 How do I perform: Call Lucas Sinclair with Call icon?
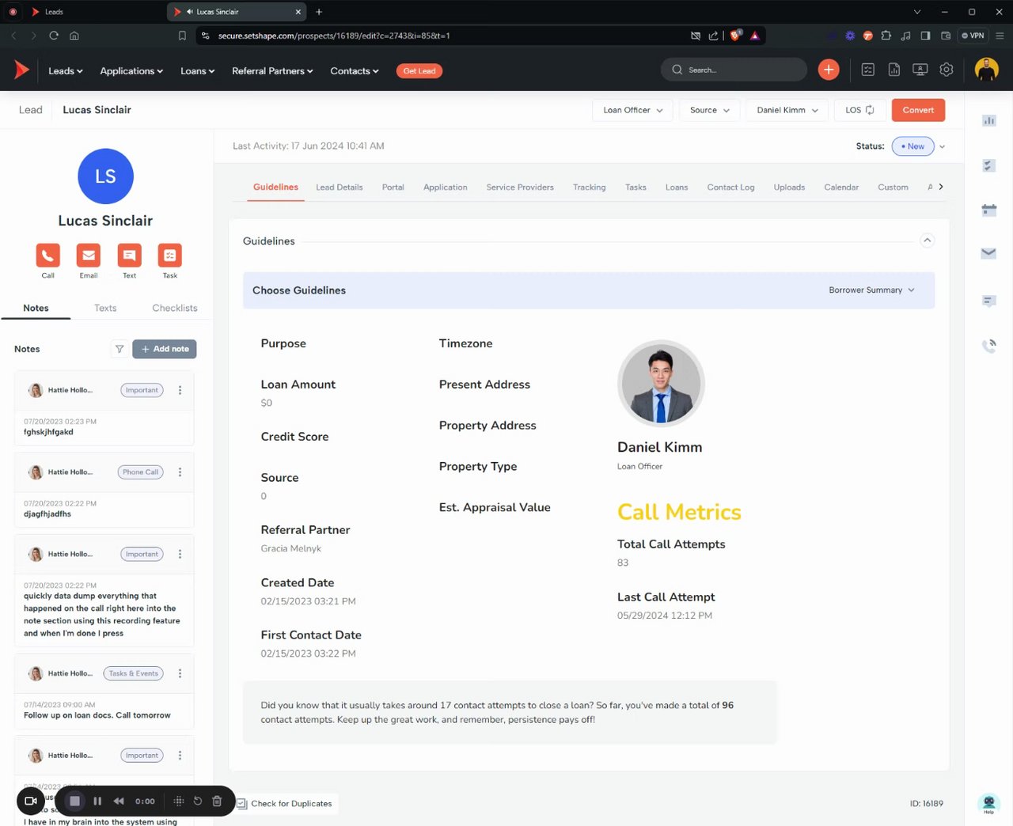[x=47, y=256]
